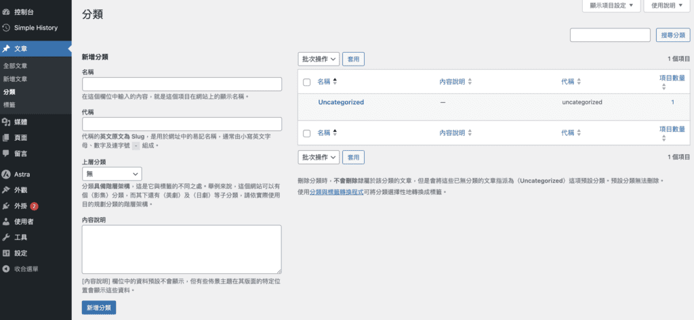694x320 pixels.
Task: Open the 上層分類 dropdown
Action: (x=112, y=174)
